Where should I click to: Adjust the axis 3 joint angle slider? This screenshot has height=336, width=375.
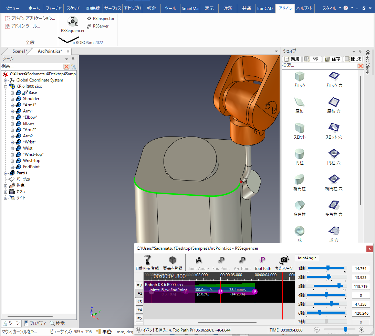(x=339, y=286)
